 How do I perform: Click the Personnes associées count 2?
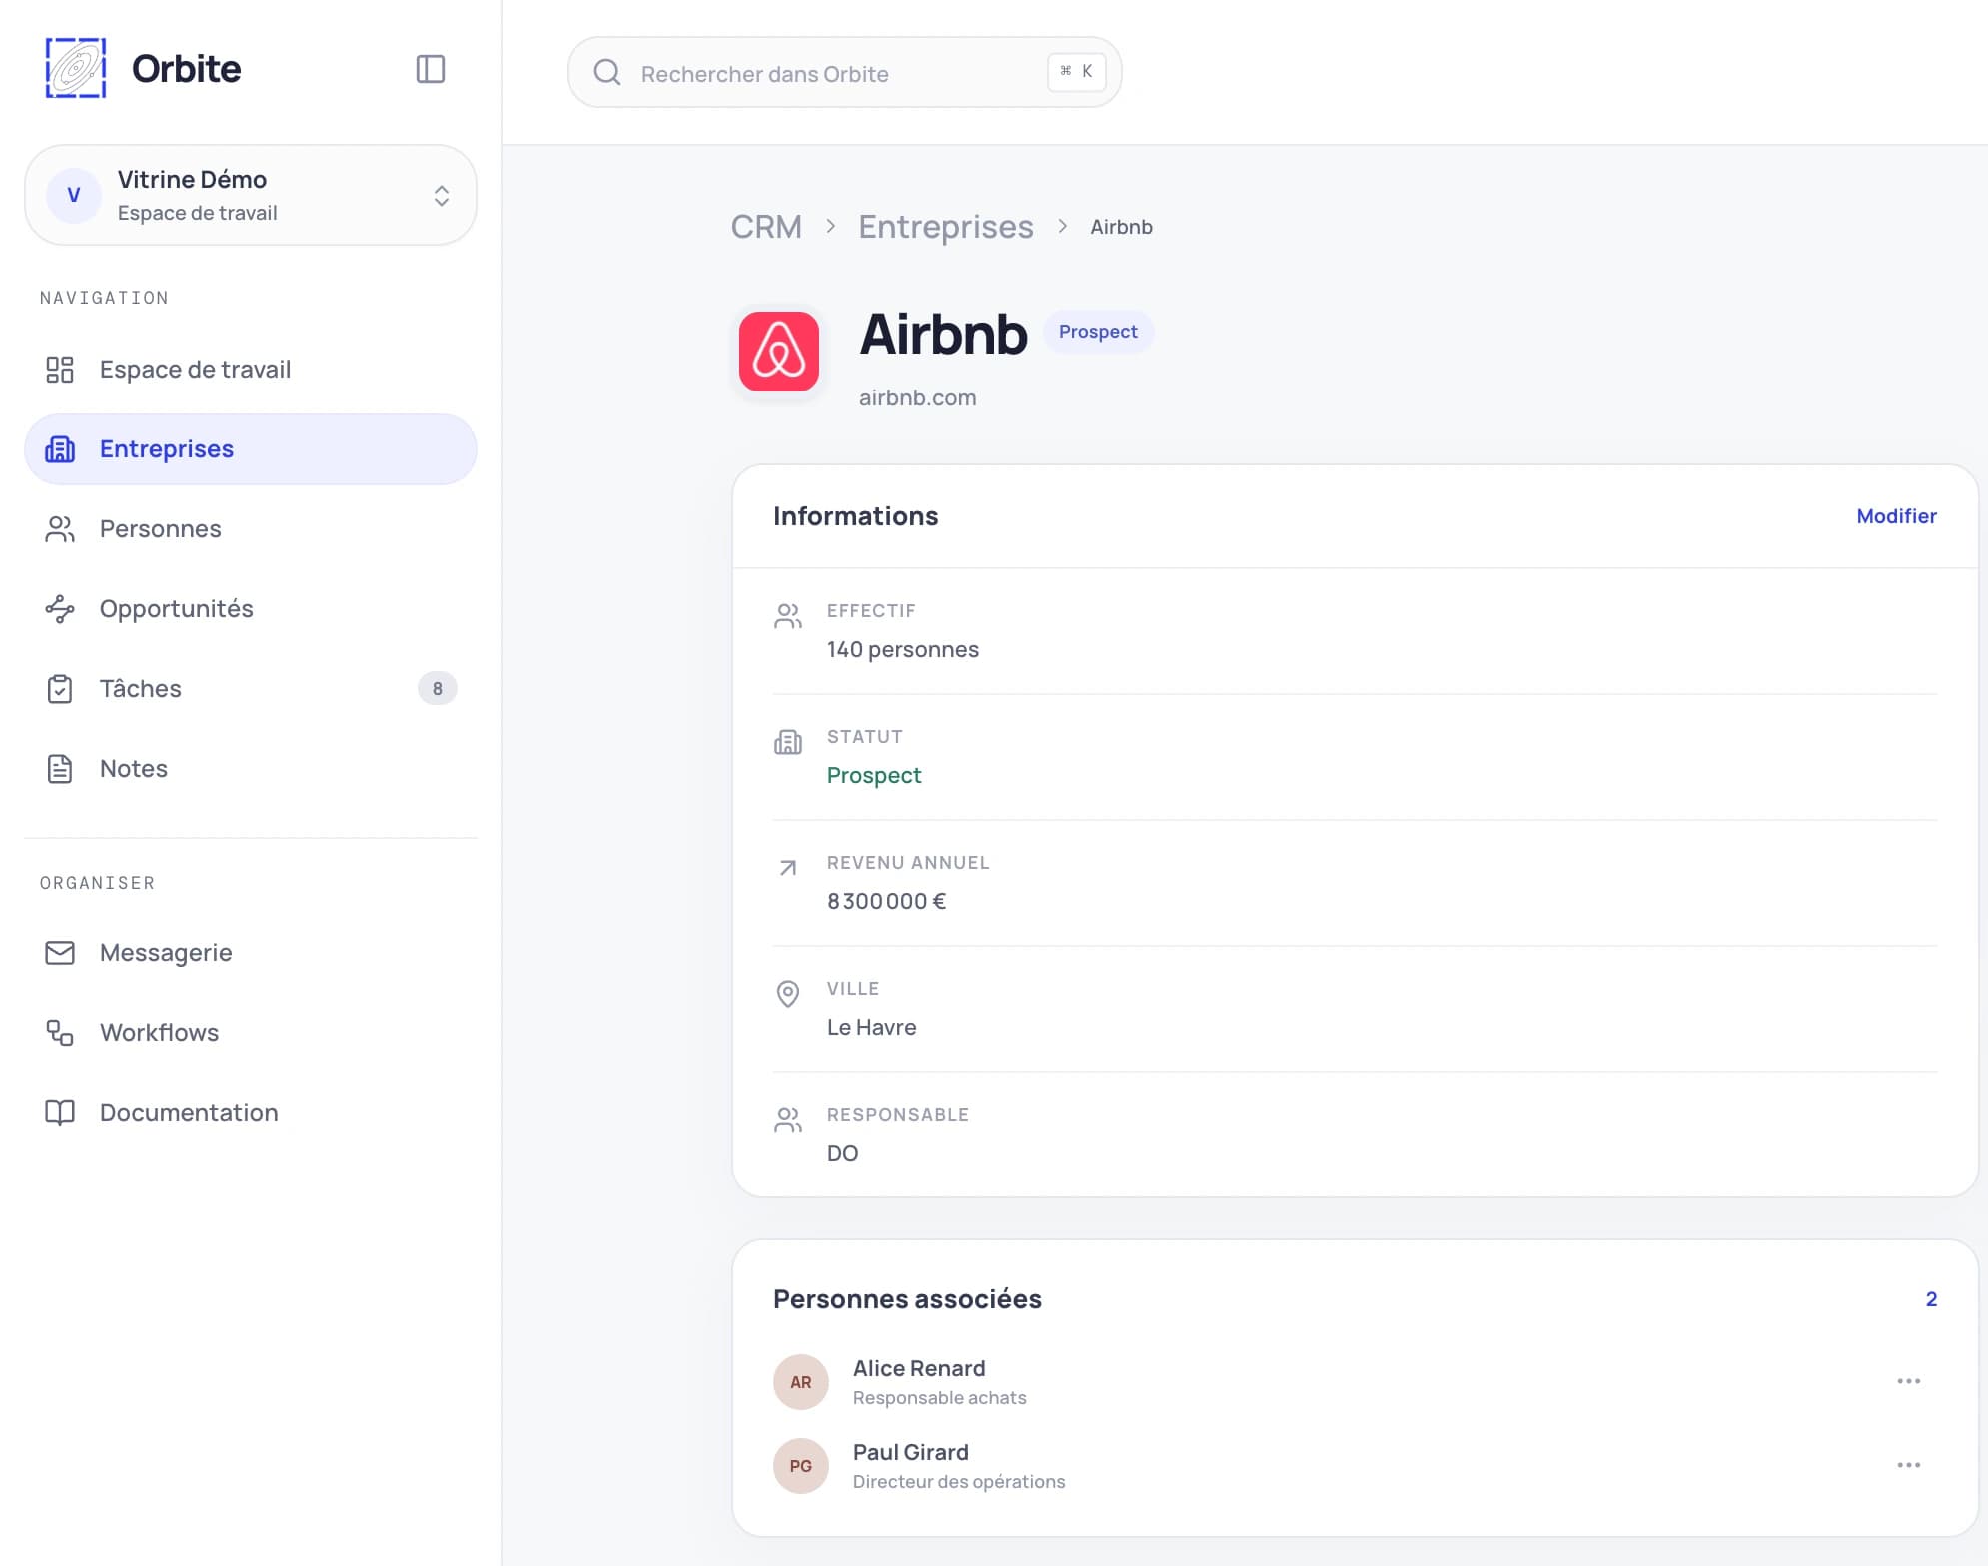click(x=1931, y=1299)
